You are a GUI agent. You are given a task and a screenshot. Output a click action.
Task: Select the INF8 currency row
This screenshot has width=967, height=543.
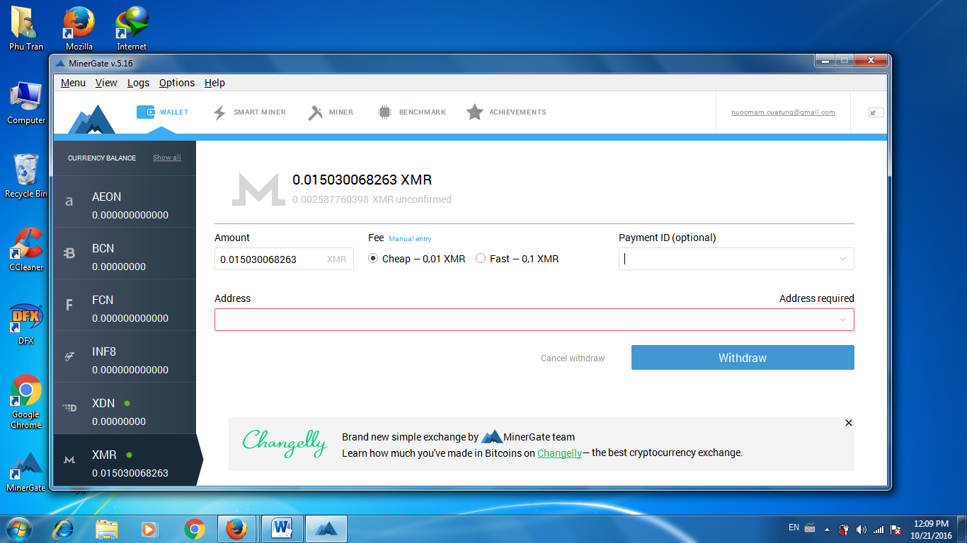point(125,356)
